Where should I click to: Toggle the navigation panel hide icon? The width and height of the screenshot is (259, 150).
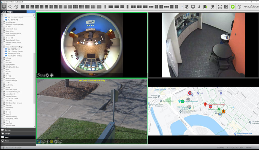click(x=226, y=7)
